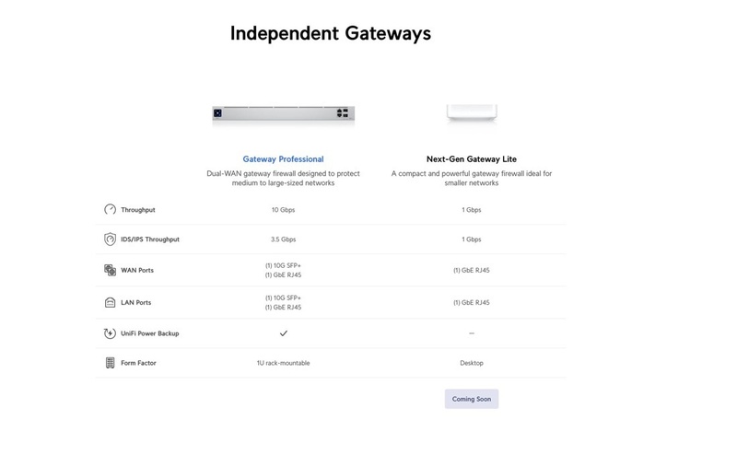Click the WAN Ports icon
Screen dimensions: 737x455
pos(110,271)
